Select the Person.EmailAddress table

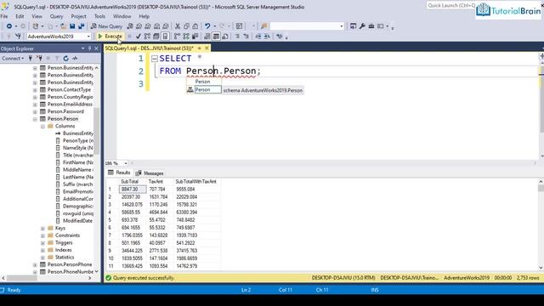[x=70, y=104]
